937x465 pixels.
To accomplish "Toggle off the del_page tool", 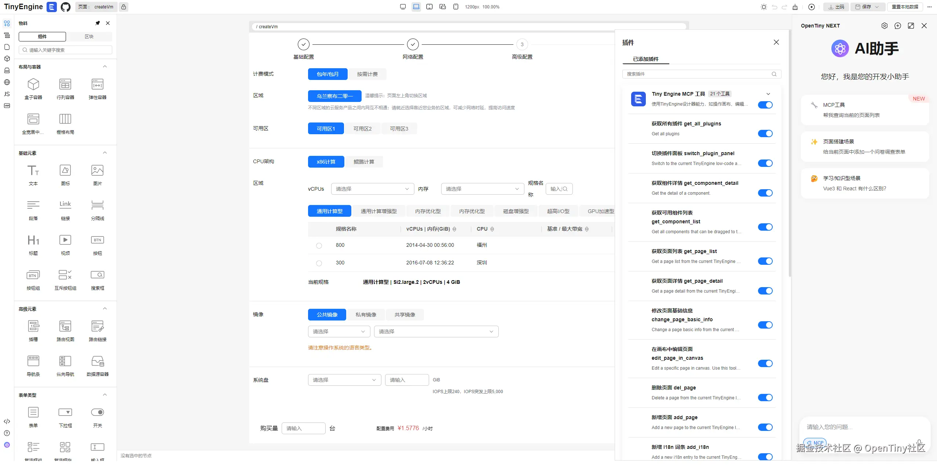I will [765, 398].
